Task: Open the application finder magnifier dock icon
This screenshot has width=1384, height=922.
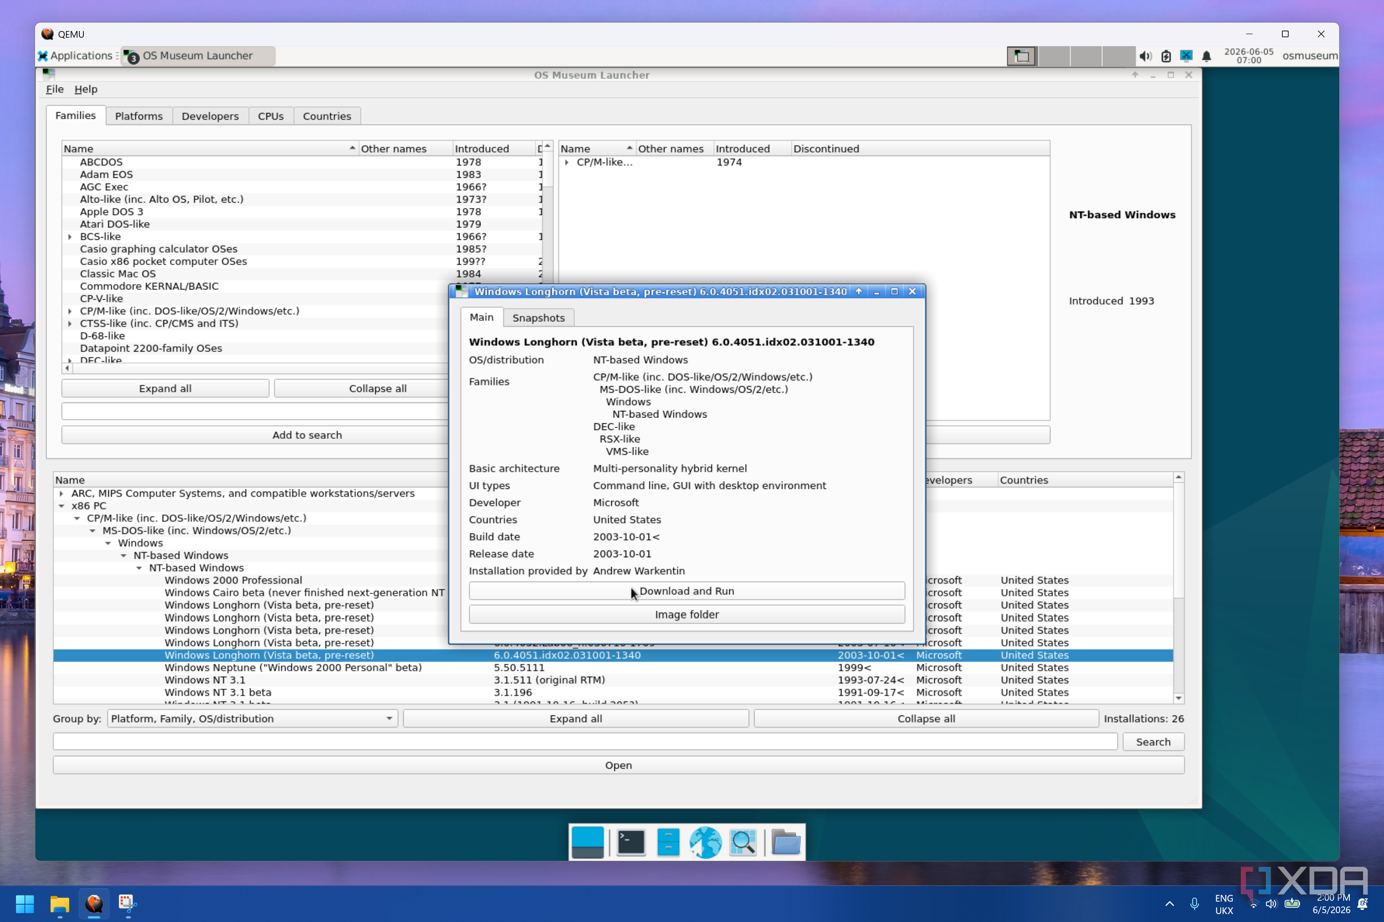Action: point(743,842)
